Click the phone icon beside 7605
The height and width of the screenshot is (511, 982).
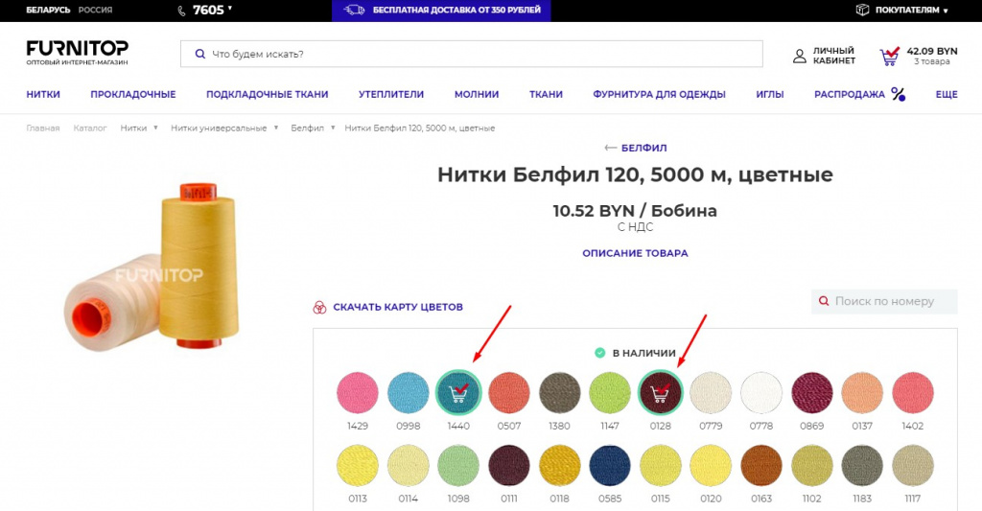(182, 11)
